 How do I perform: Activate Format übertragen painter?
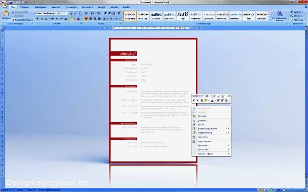click(22, 20)
